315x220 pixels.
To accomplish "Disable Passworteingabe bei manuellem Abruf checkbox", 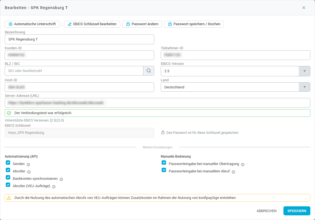I will point(164,170).
